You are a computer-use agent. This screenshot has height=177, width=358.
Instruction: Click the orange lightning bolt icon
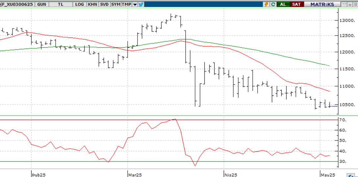(x=266, y=4)
